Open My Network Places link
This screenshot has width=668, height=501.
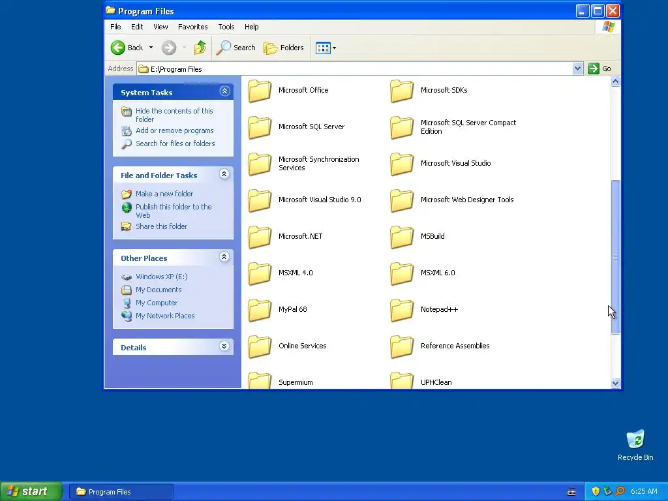(x=165, y=316)
